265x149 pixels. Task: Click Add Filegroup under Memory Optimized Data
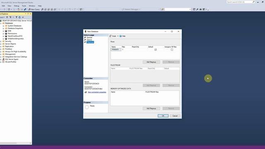[151, 108]
